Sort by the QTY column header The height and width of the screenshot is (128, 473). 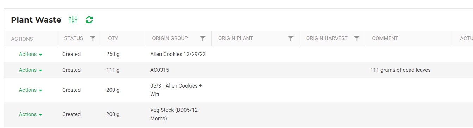(113, 38)
